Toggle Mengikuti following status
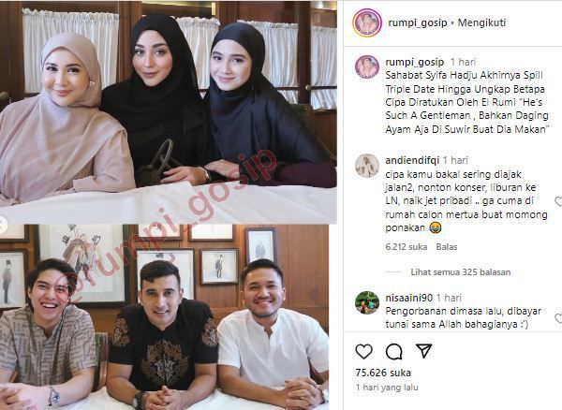 (481, 22)
